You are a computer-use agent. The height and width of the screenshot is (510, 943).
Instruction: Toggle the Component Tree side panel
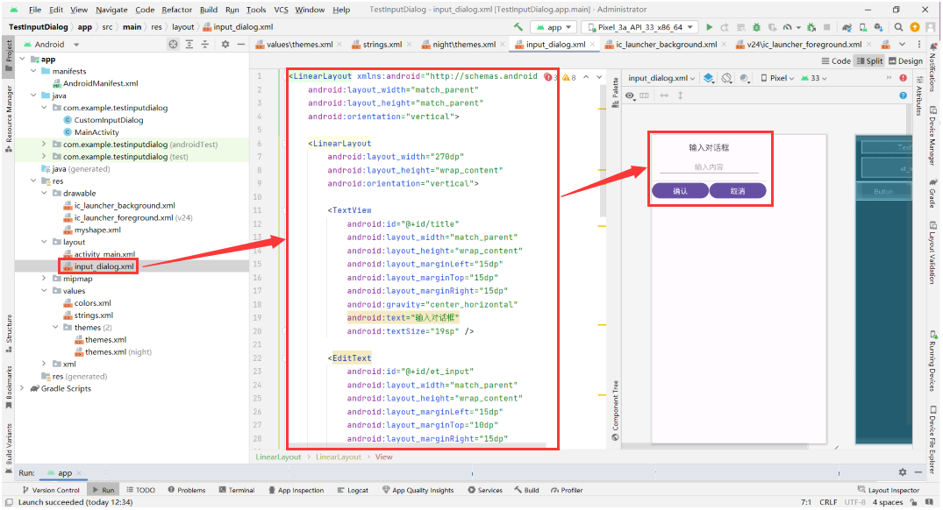(x=615, y=411)
